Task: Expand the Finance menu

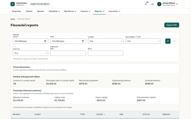Action: (x=85, y=11)
